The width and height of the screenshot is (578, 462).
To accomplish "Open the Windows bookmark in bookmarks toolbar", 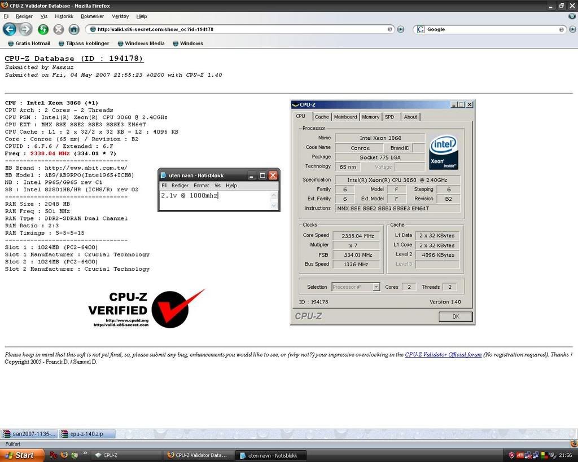I will point(187,43).
